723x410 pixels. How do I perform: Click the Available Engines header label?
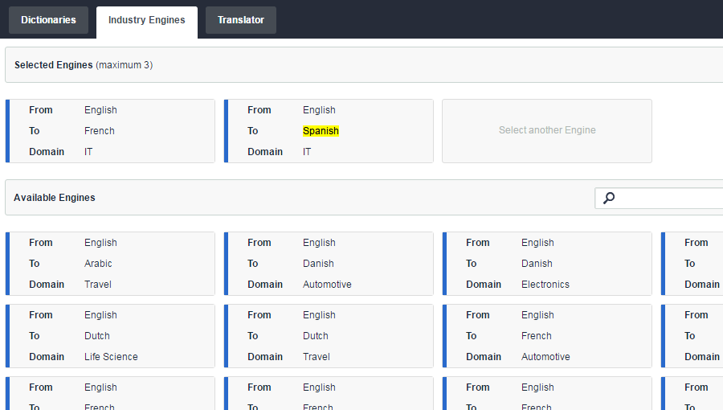pos(55,198)
